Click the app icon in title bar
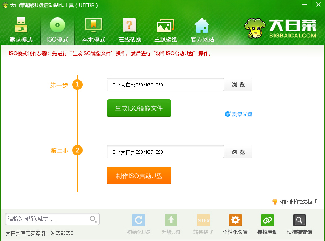Viewport: 325px width, 241px height. click(5, 5)
